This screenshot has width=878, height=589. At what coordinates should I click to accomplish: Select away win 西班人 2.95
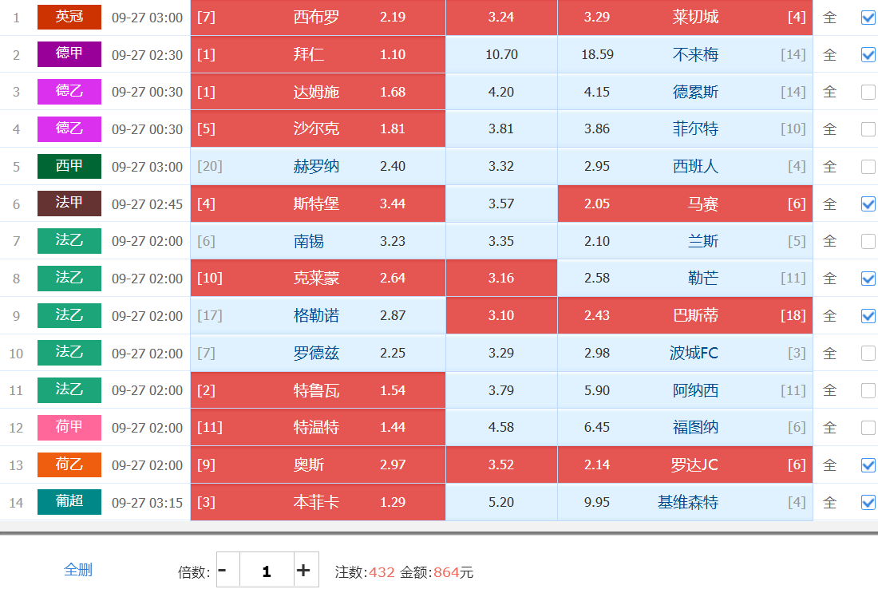(686, 166)
